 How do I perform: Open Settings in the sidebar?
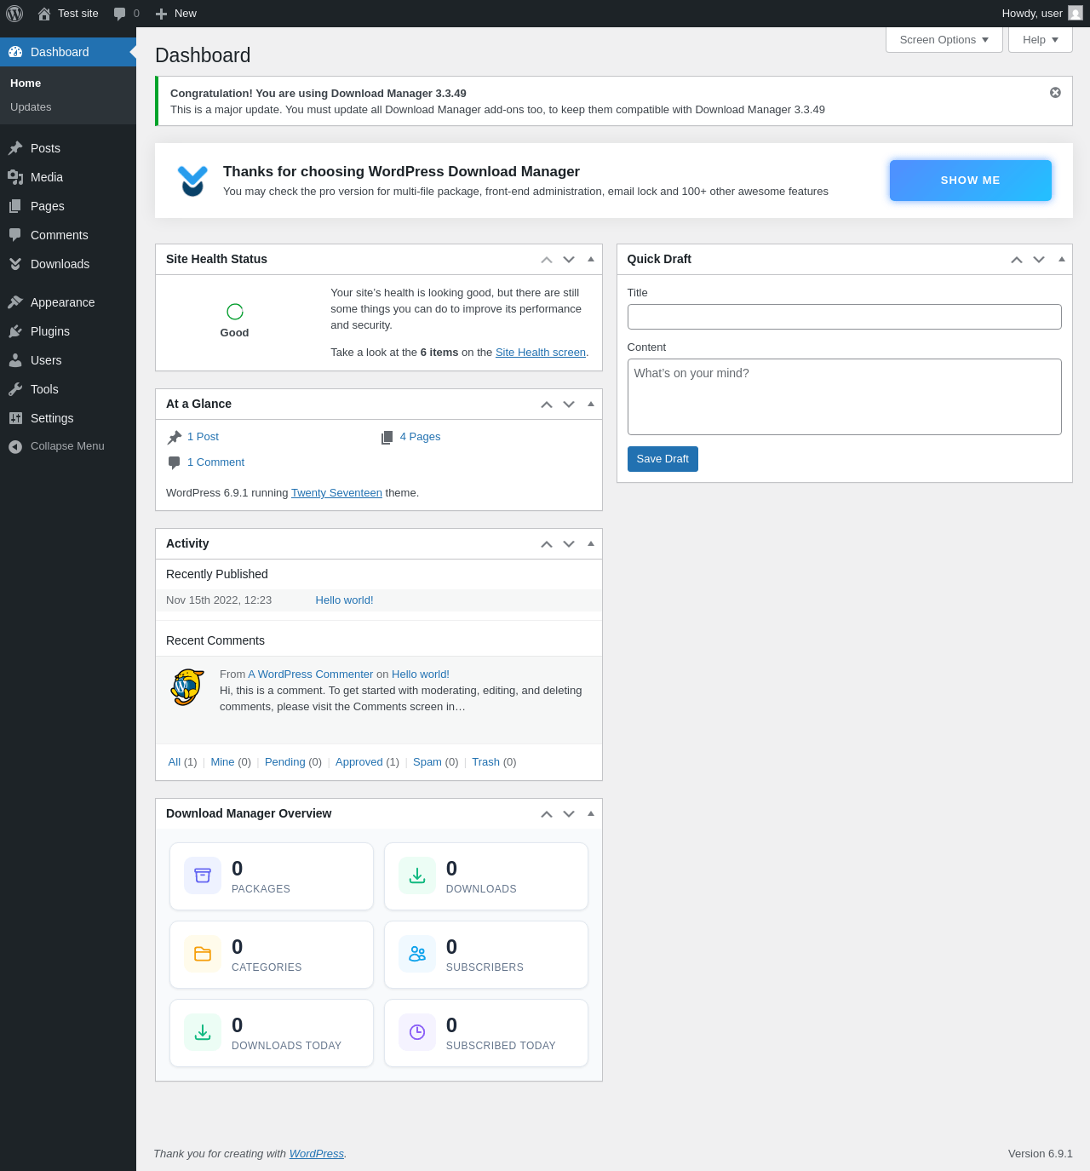68,418
